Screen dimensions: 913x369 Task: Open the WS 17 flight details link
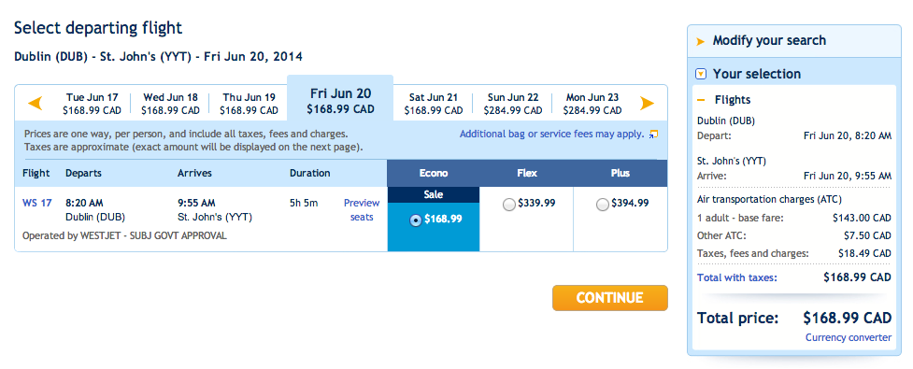(36, 203)
